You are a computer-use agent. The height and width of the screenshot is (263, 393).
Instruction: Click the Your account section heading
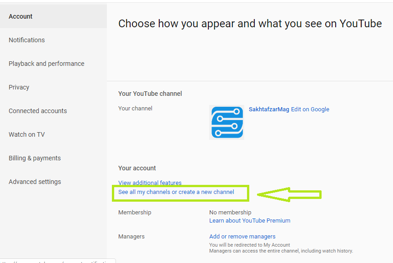137,168
